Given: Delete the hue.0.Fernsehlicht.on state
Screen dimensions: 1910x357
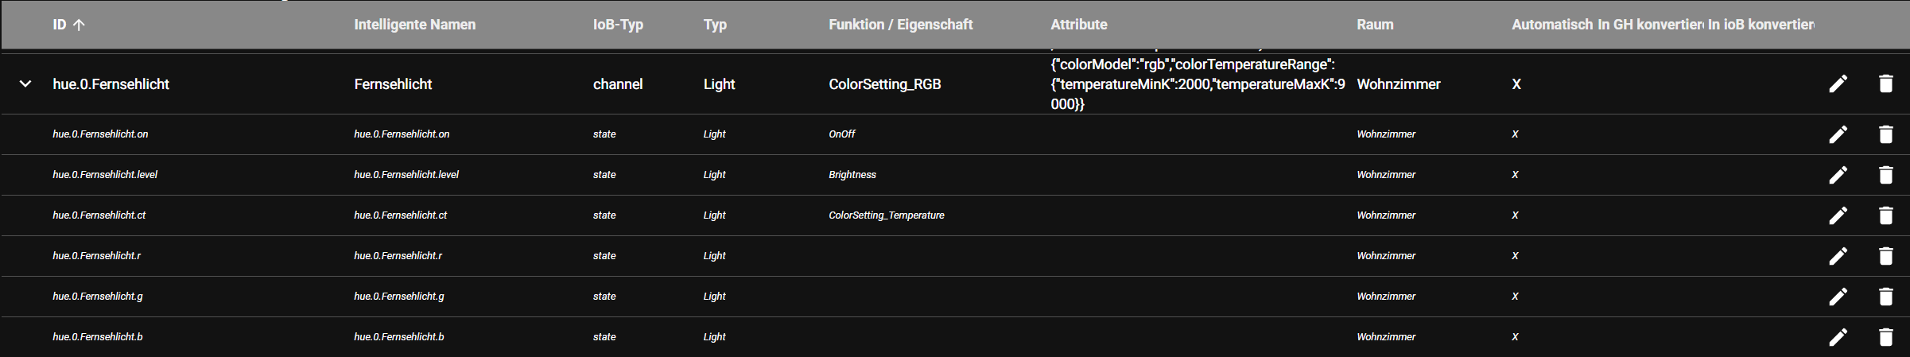Looking at the screenshot, I should (1885, 134).
